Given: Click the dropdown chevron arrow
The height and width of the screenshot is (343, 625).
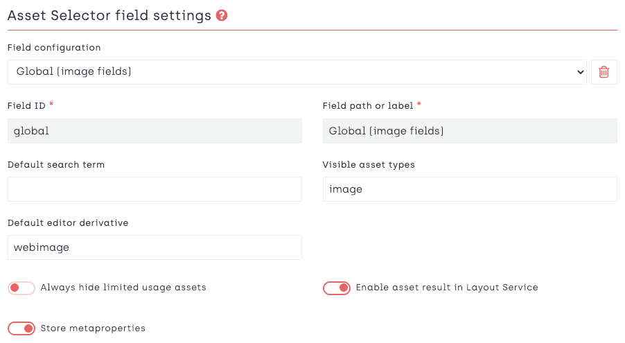Looking at the screenshot, I should point(581,72).
